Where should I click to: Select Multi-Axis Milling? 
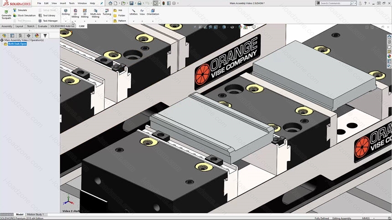point(96,13)
